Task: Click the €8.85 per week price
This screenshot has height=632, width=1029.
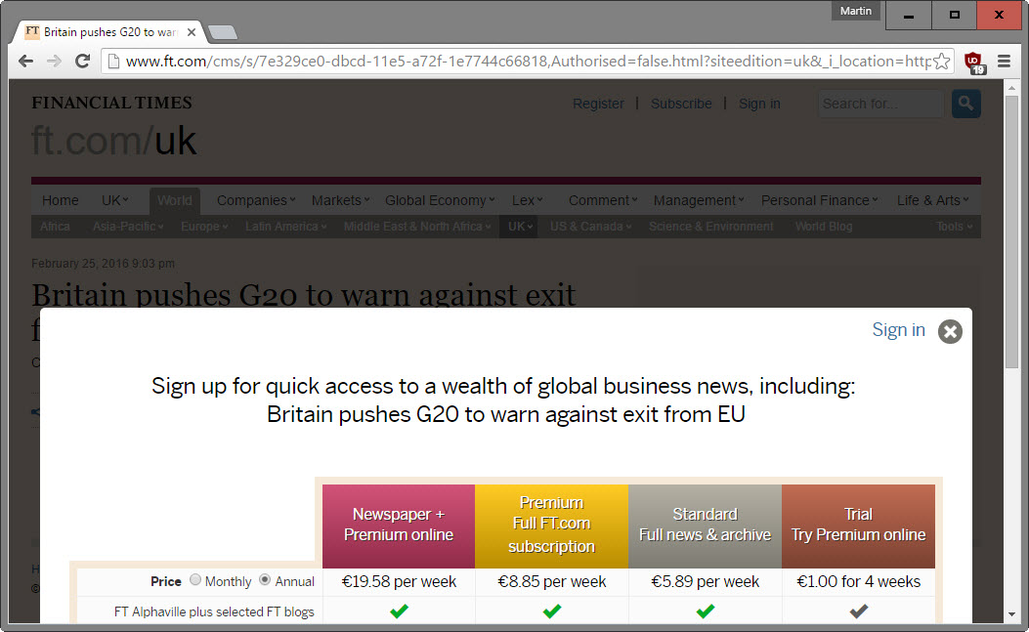Action: coord(552,581)
